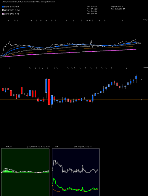Click the 2.66 price label on EMA chart
This screenshot has width=148, height=196.
click(139, 43)
